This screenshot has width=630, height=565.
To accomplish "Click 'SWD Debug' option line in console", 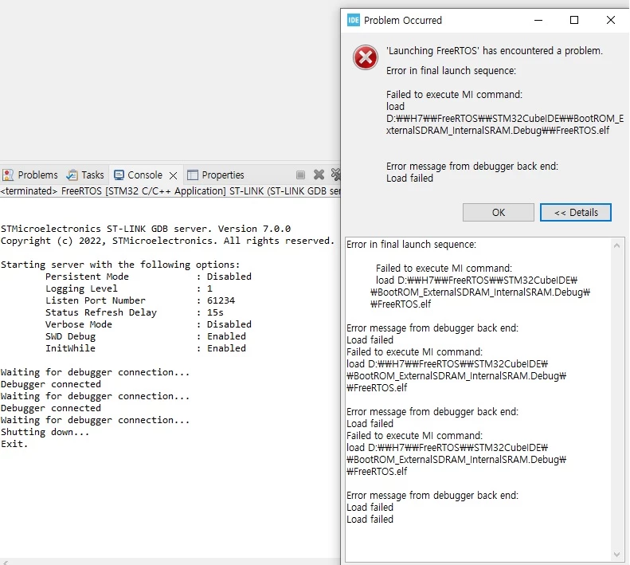I will point(146,336).
